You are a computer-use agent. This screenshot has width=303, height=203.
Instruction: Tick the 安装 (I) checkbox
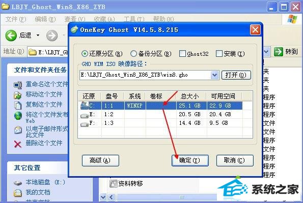pos(219,54)
